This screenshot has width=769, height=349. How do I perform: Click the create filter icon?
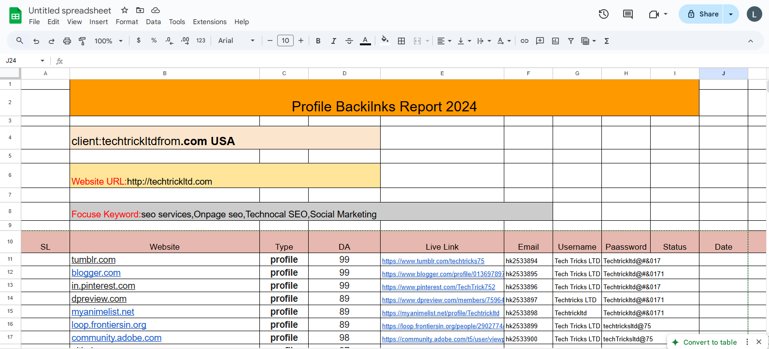570,41
